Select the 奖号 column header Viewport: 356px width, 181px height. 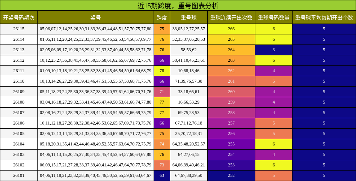pyautogui.click(x=95, y=18)
